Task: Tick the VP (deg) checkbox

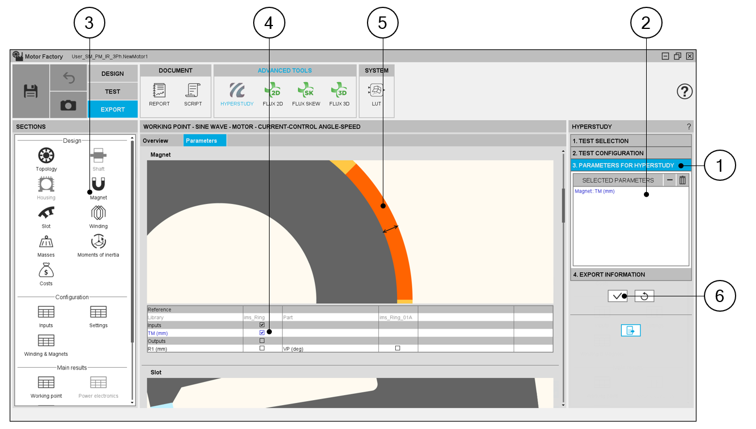Action: (x=398, y=349)
